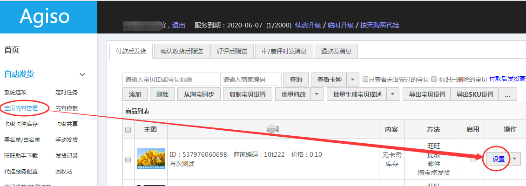
Task: Check 标识已删除的宝贝 checkbox
Action: pyautogui.click(x=434, y=80)
